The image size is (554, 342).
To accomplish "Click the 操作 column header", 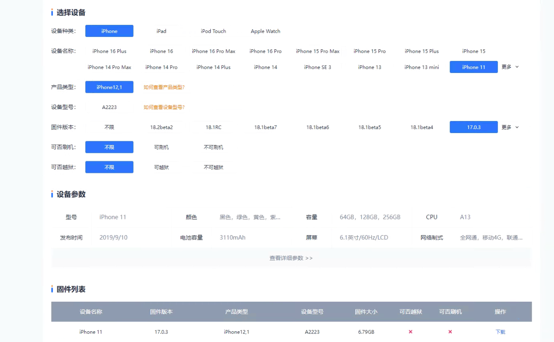I will pyautogui.click(x=500, y=312).
